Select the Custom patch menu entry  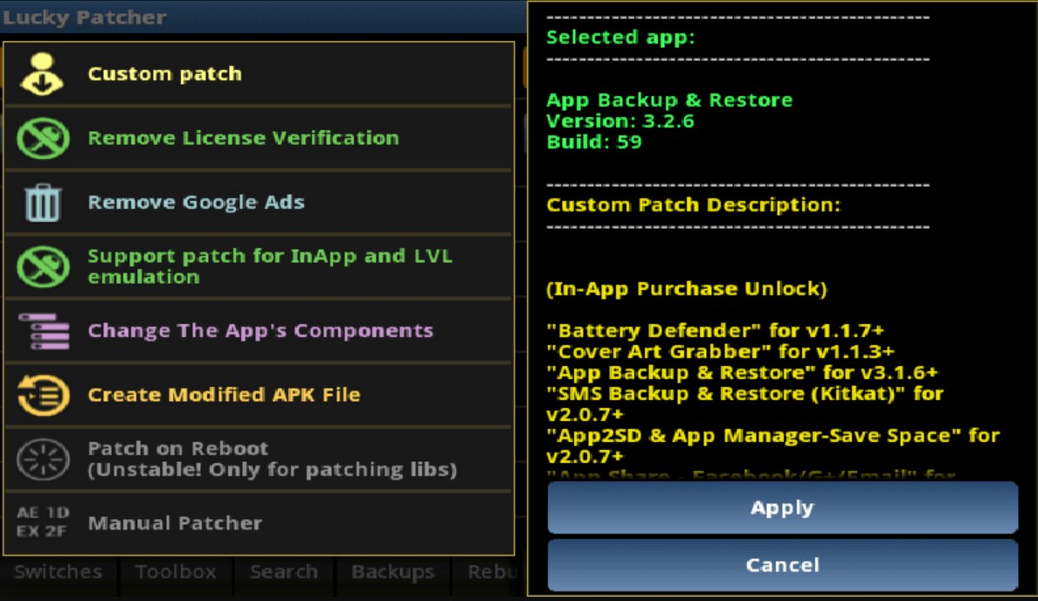pyautogui.click(x=258, y=74)
